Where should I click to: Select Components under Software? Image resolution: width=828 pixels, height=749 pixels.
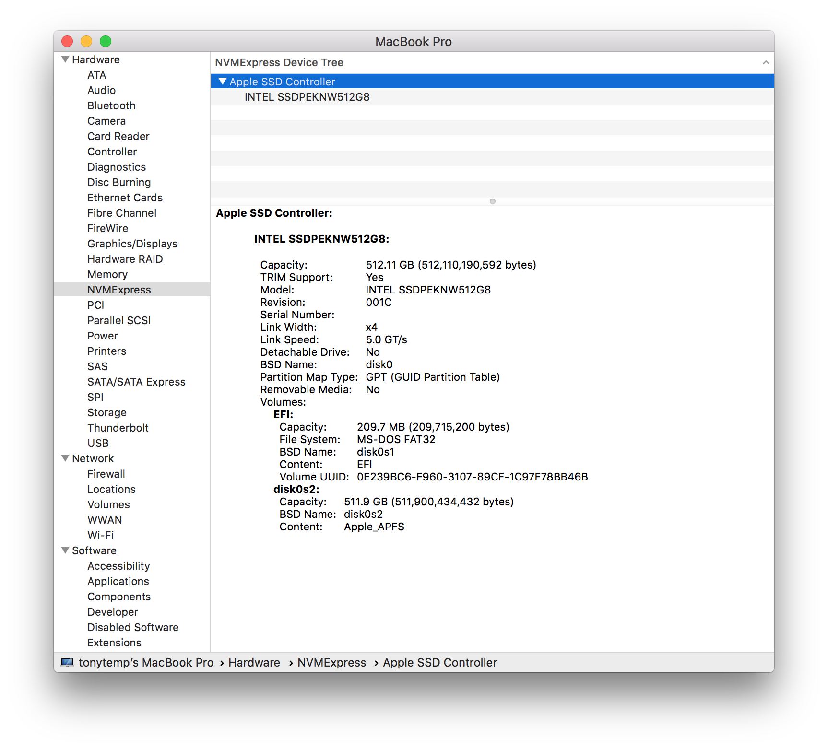[x=119, y=597]
